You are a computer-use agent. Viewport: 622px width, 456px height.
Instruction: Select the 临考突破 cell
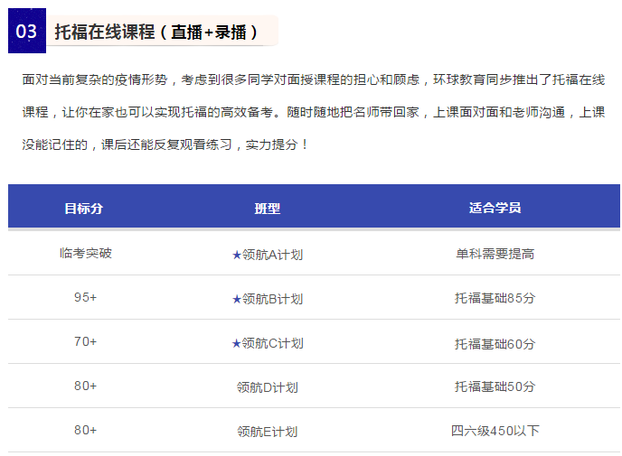(x=86, y=253)
